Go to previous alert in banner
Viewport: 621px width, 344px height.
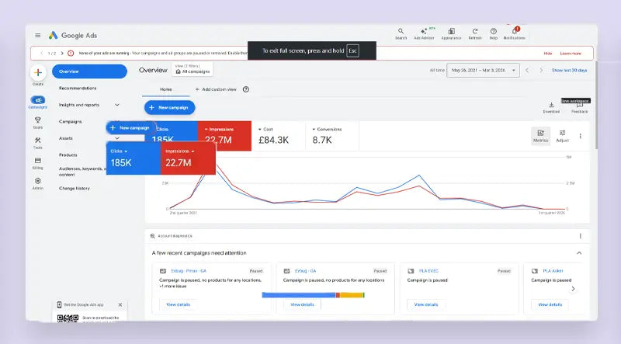(x=42, y=53)
